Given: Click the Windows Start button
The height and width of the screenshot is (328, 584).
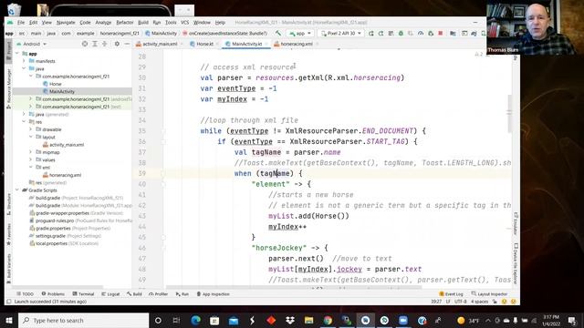Looking at the screenshot, I should (x=9, y=320).
